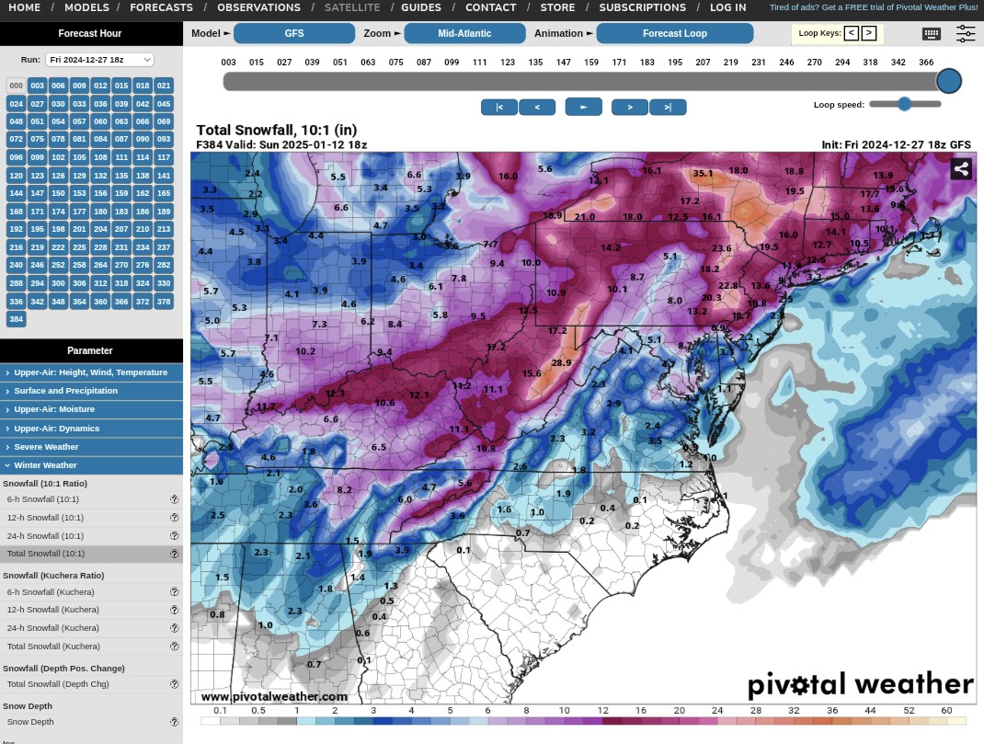This screenshot has height=744, width=984.
Task: Expand the Severe Weather parameter section
Action: coord(91,447)
